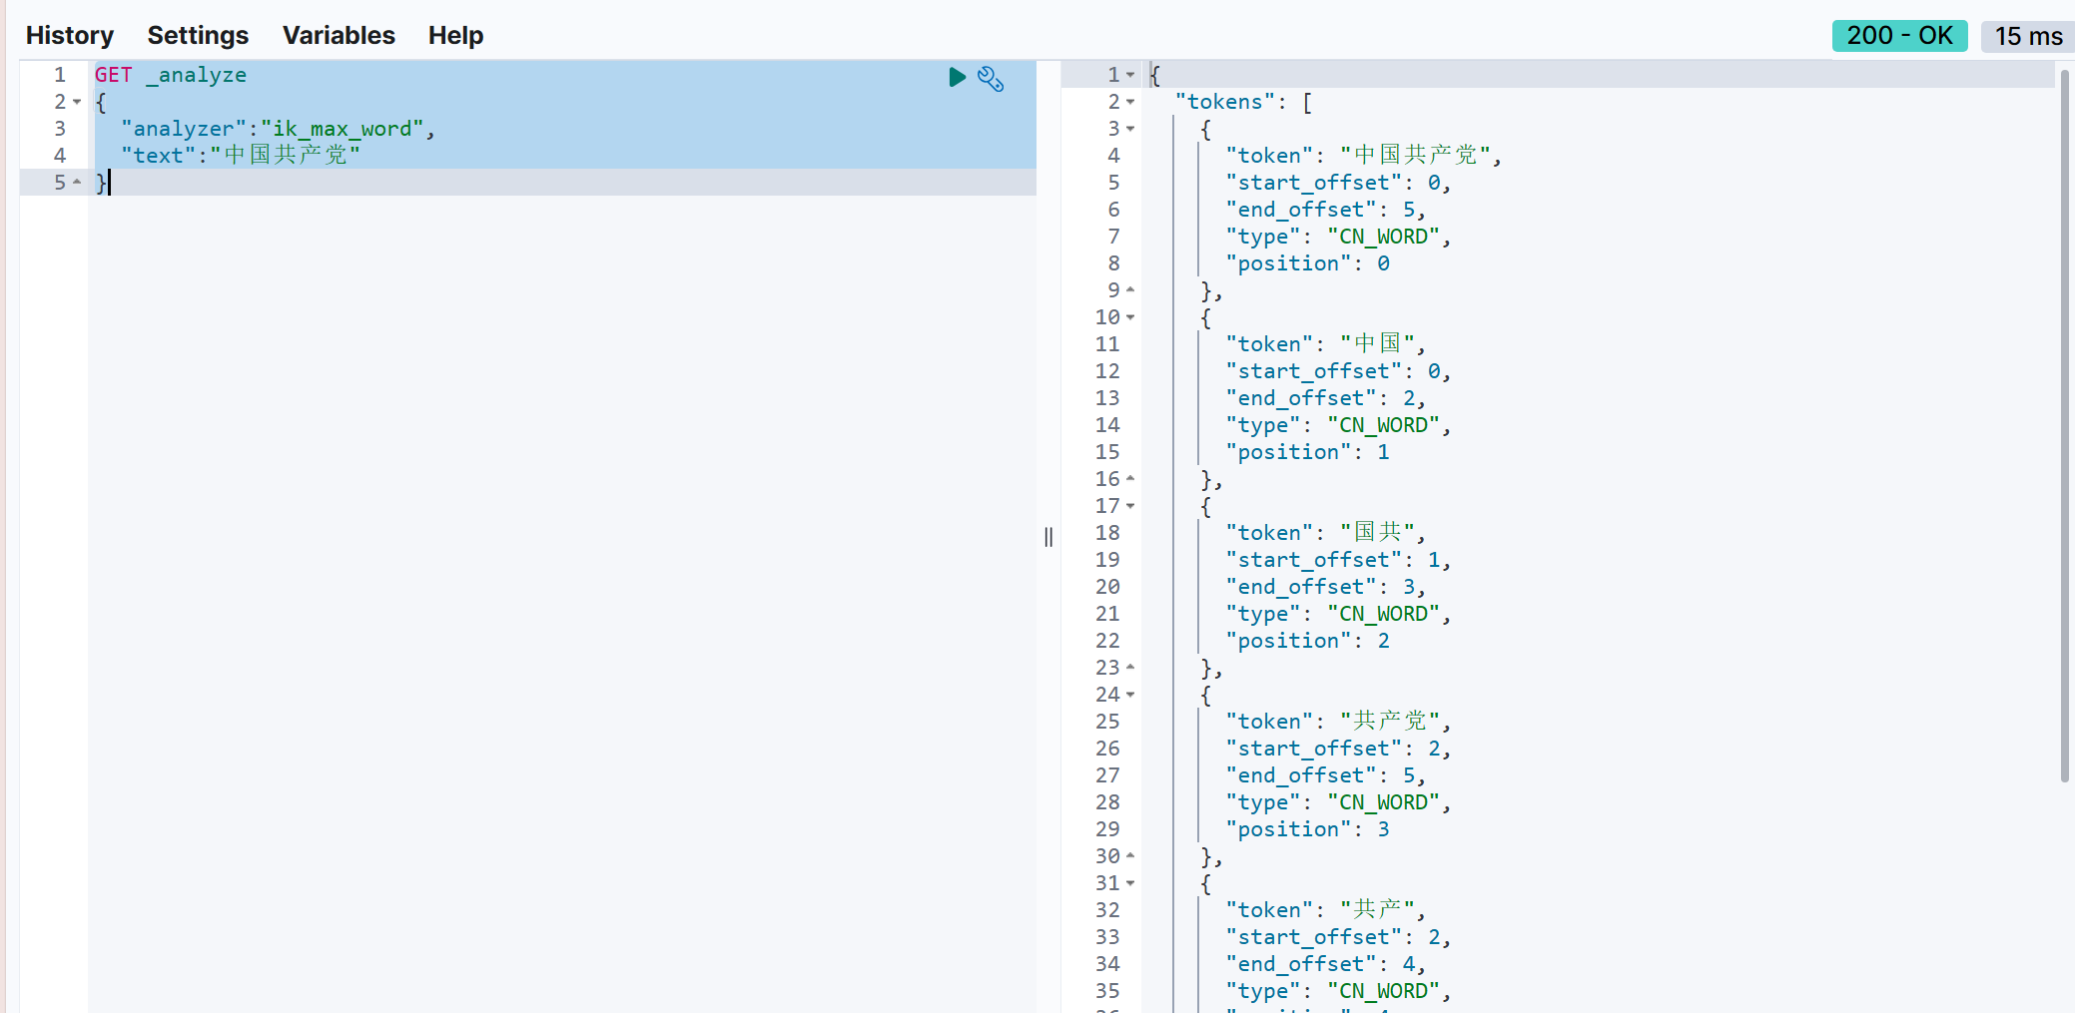
Task: Collapse the root object in response line 1
Action: [x=1130, y=75]
